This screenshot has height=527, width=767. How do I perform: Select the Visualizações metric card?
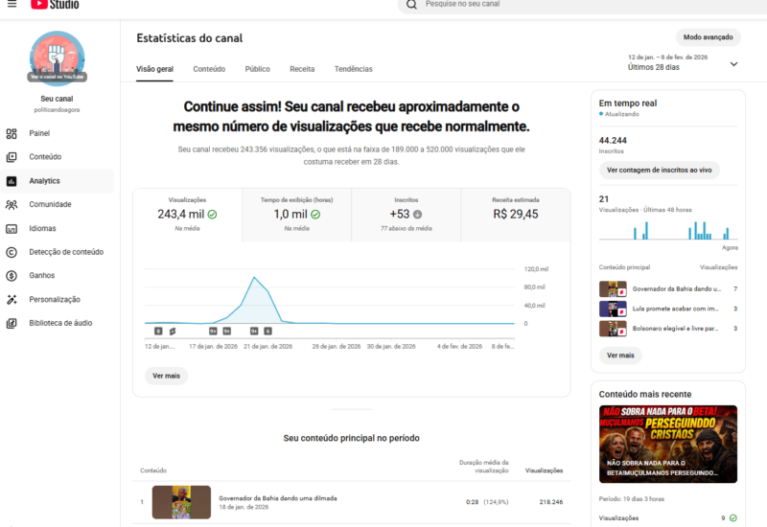click(x=187, y=215)
